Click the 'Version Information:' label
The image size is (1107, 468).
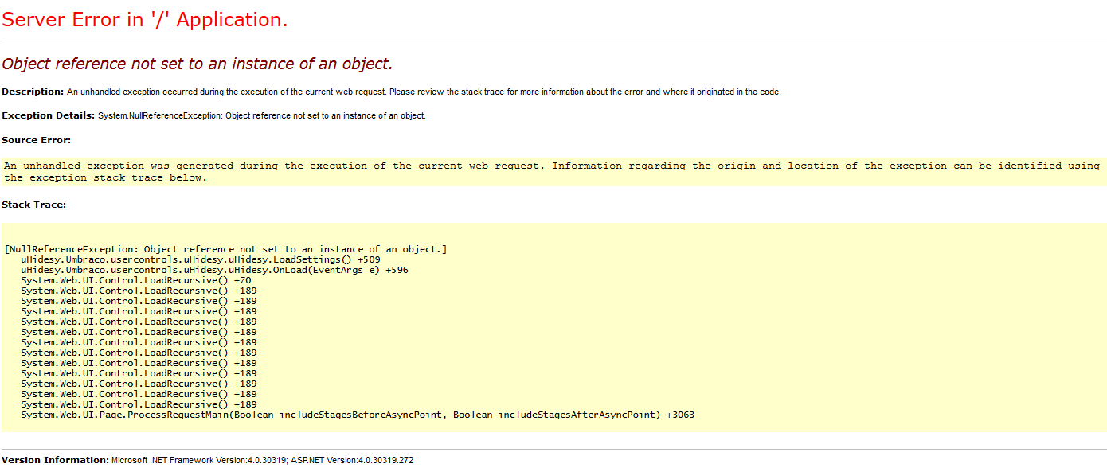55,460
